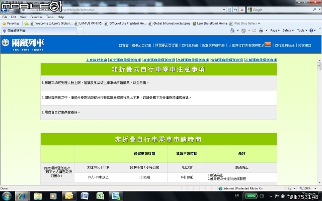322x201 pixels.
Task: Open the Help menu
Action: coord(60,17)
